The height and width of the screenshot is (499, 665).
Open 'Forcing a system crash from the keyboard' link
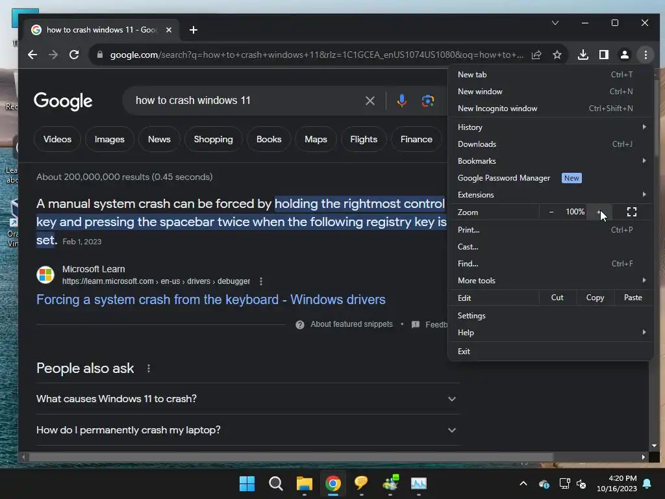pos(211,300)
